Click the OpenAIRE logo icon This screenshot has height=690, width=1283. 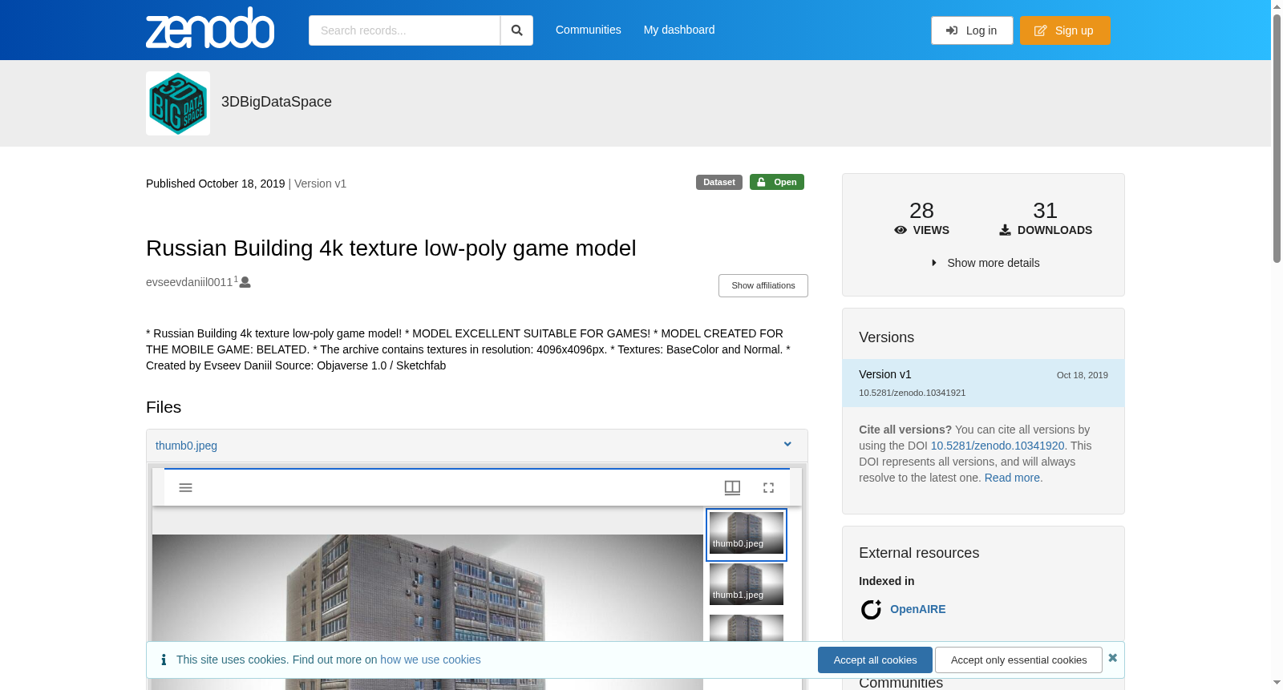pos(871,610)
